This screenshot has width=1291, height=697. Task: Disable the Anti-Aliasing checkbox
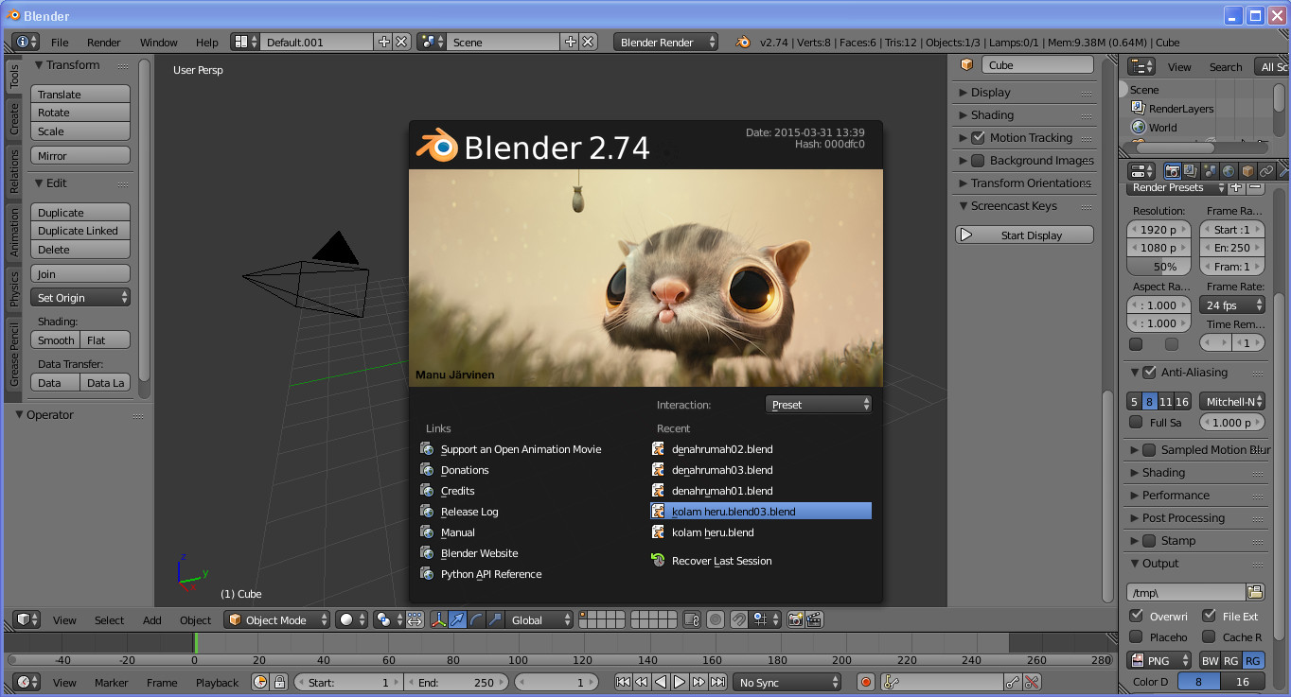pyautogui.click(x=1149, y=373)
